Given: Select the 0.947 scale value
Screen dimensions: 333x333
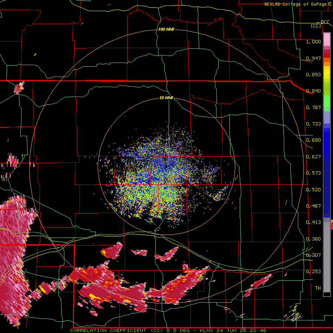Looking at the screenshot, I should (313, 58).
